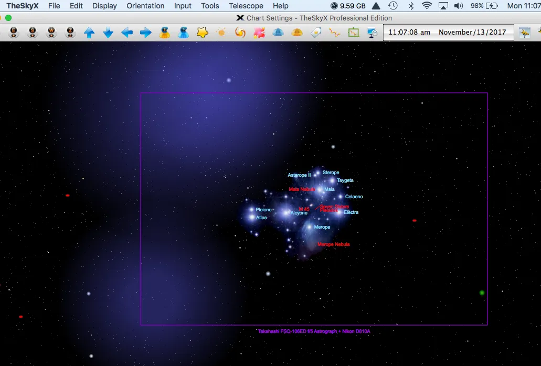
Task: Click the battery 98% indicator
Action: point(484,6)
